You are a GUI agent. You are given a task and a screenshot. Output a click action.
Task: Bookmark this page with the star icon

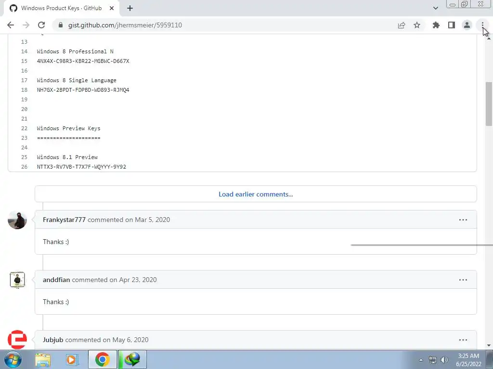pos(417,25)
